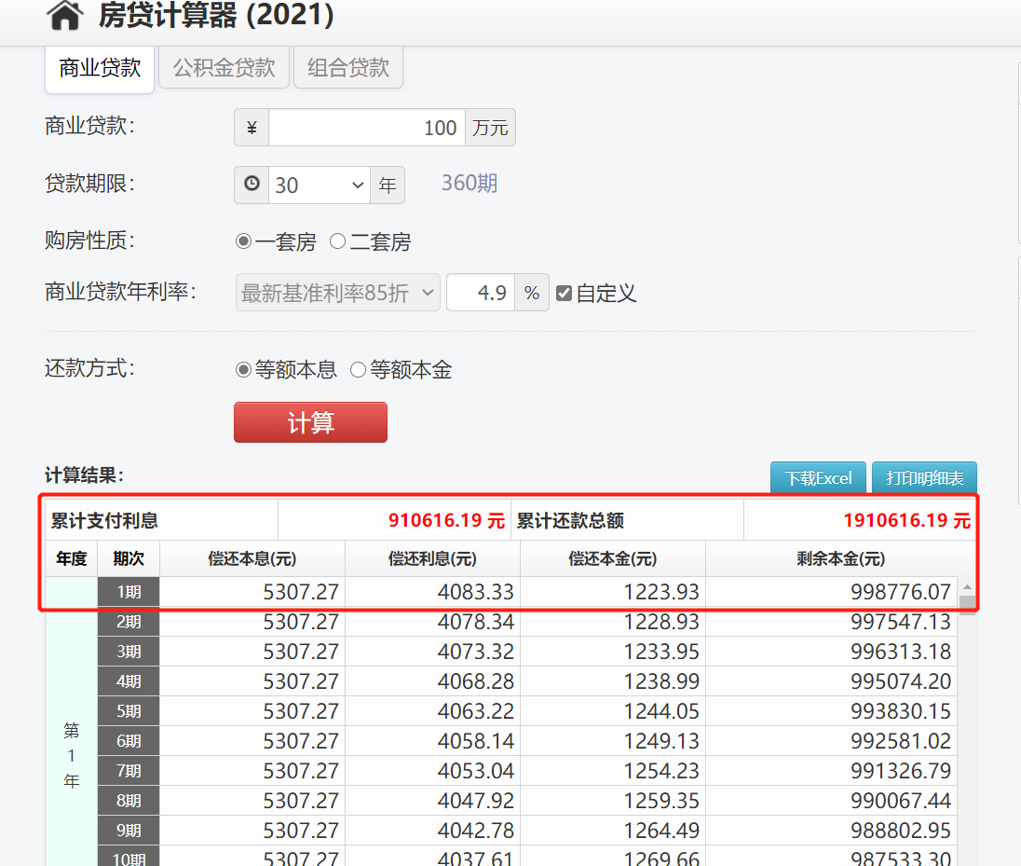Uncheck the 自定义 checkbox
Image resolution: width=1021 pixels, height=866 pixels.
(564, 292)
